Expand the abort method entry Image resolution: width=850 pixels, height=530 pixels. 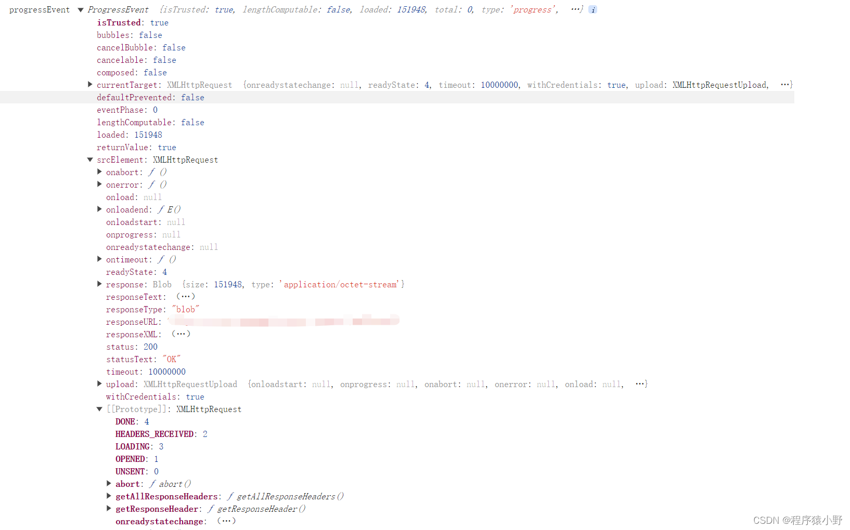coord(109,483)
